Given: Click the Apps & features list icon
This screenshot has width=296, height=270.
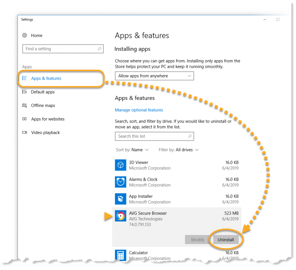Looking at the screenshot, I should click(x=24, y=78).
